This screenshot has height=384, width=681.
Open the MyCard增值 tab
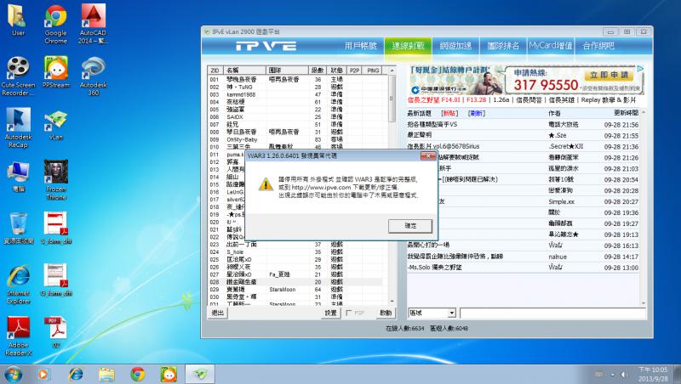(x=550, y=45)
